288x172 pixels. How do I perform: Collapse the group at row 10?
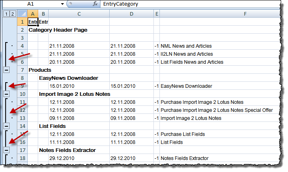pos(6,94)
